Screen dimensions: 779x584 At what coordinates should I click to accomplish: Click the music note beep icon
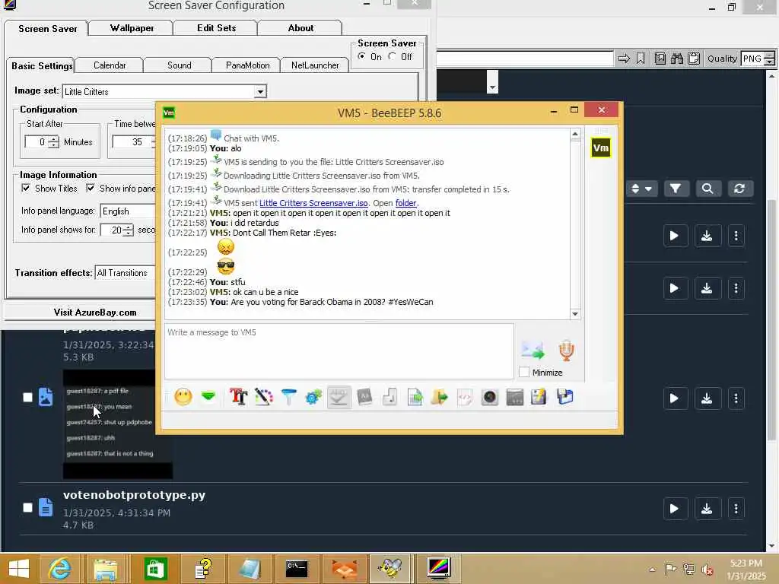[390, 397]
